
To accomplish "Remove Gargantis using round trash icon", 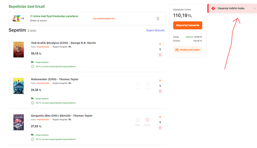I will pos(160,128).
